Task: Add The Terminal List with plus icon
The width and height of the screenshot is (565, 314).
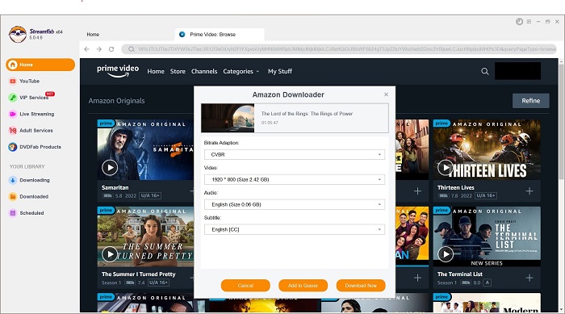Action: [529, 278]
